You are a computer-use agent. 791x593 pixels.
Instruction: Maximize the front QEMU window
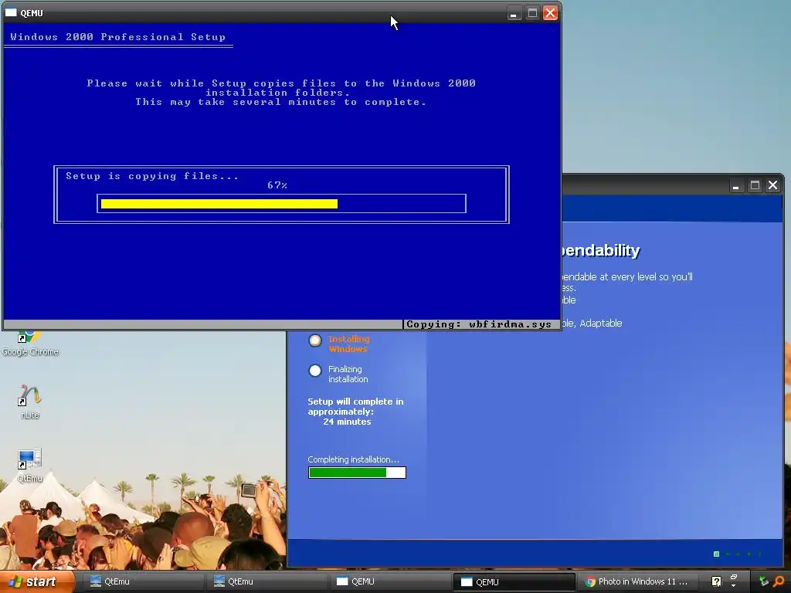point(532,13)
